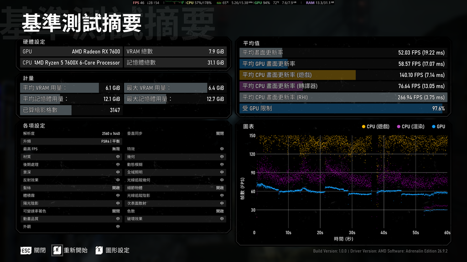The width and height of the screenshot is (467, 262).
Task: Click the 關閉 close button label
Action: click(40, 251)
